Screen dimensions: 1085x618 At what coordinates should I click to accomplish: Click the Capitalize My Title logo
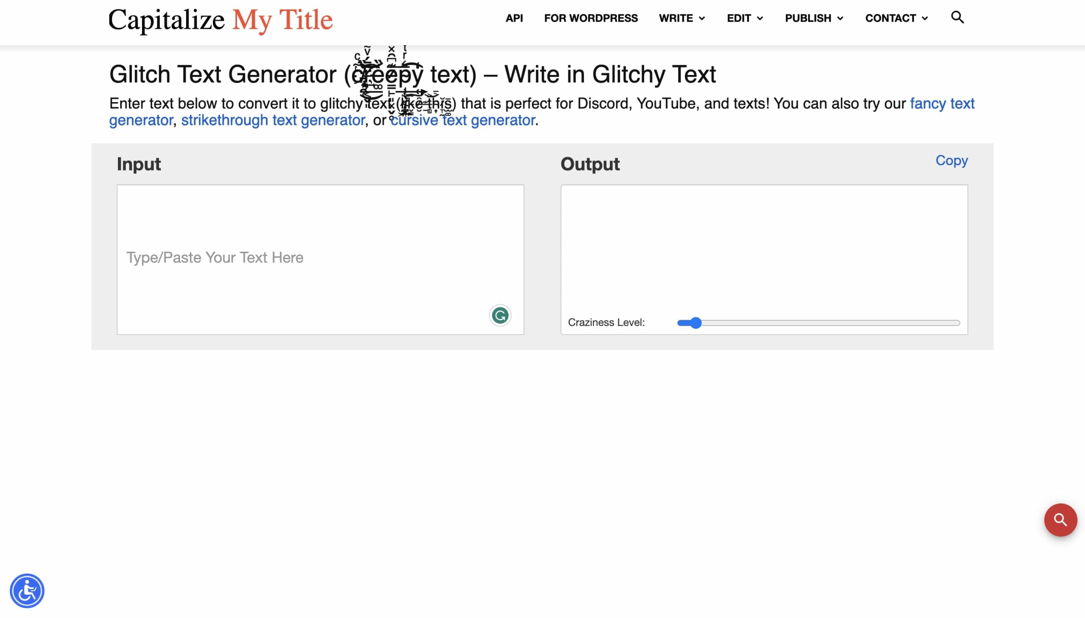(220, 19)
